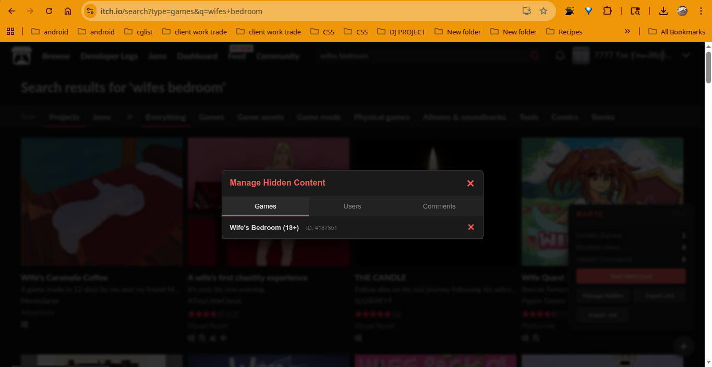Screen dimensions: 712x367
Task: View site information icon in address bar
Action: 90,11
